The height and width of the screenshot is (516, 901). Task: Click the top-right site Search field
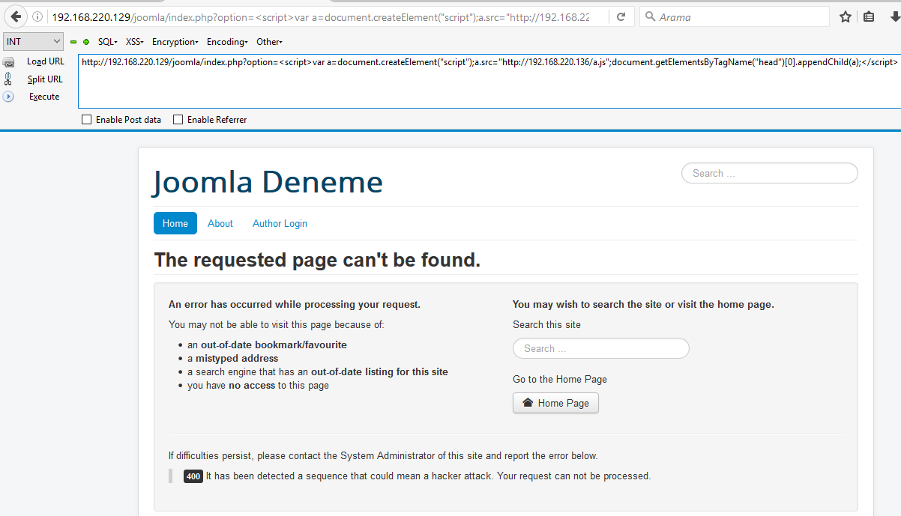770,173
